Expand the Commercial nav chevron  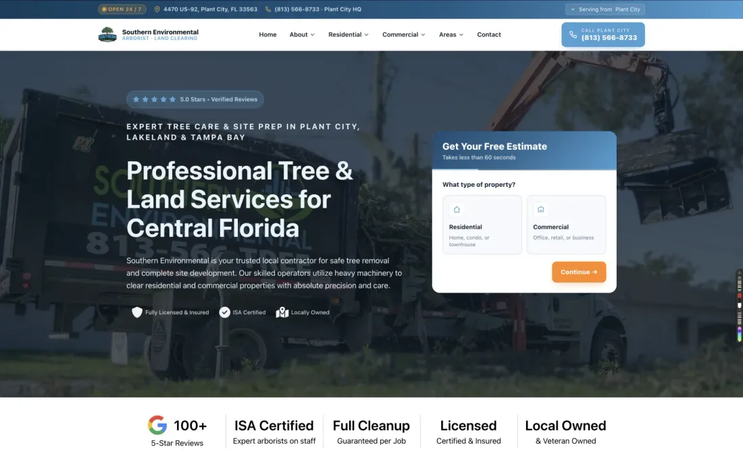(x=423, y=34)
